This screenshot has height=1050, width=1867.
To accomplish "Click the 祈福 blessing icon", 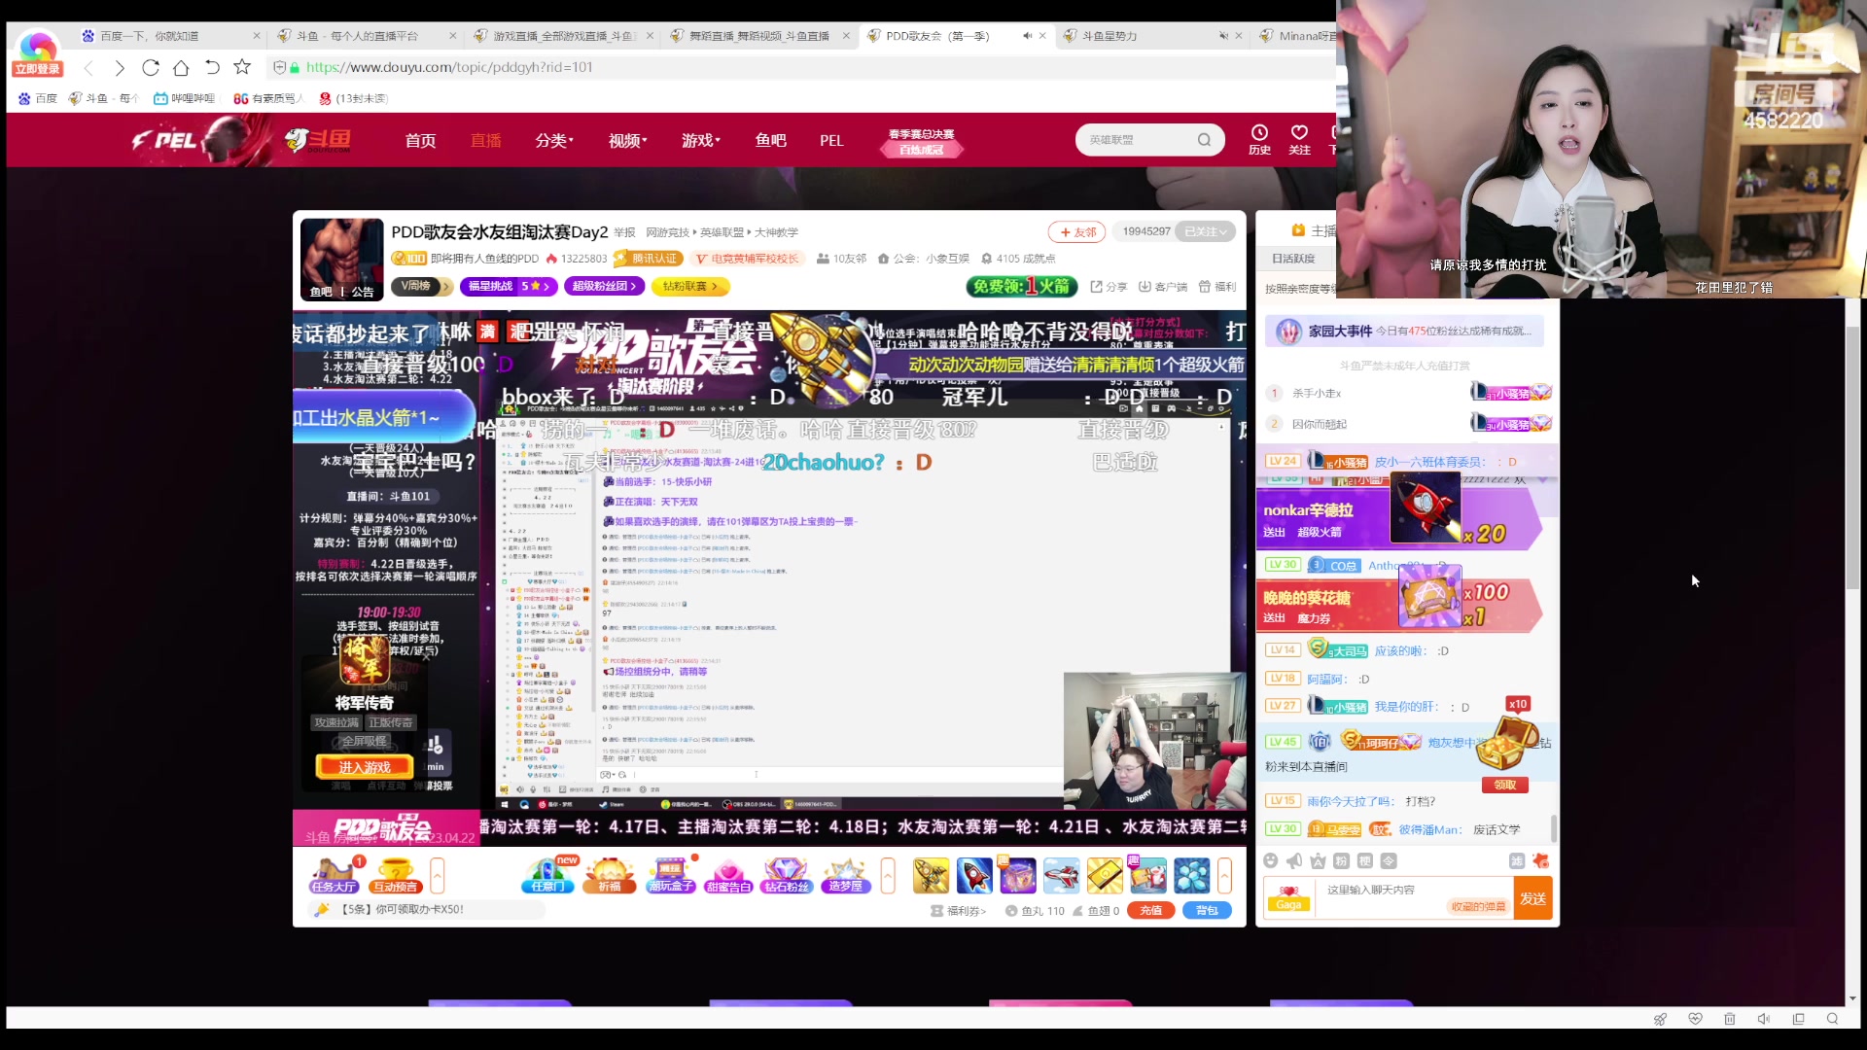I will pyautogui.click(x=610, y=875).
